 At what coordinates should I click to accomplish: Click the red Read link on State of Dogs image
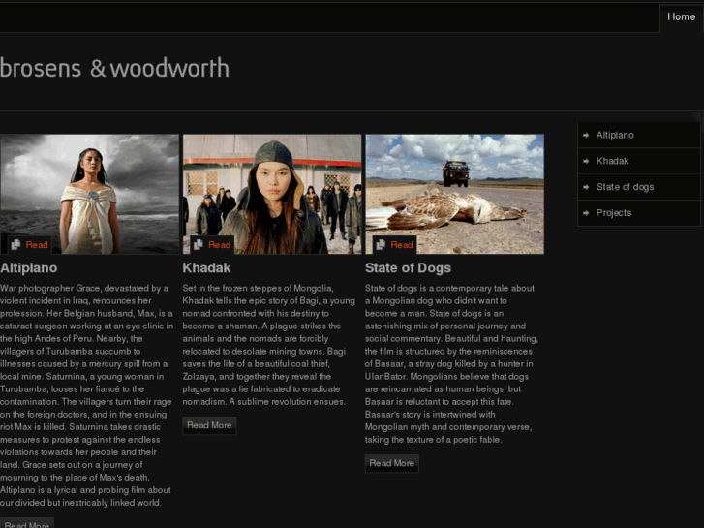[x=402, y=245]
